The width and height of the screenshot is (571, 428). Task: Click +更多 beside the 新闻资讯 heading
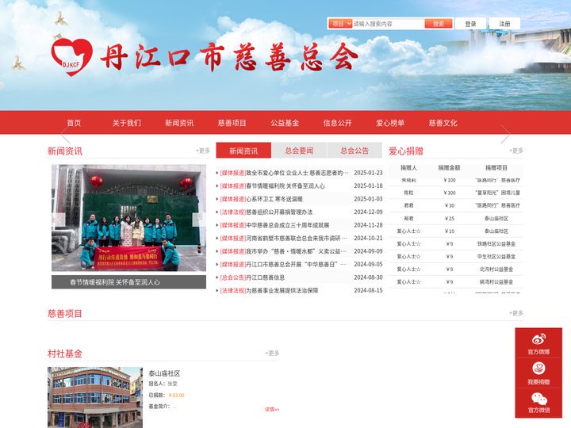click(x=203, y=151)
